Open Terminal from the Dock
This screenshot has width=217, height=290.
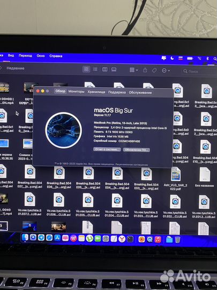[130, 239]
